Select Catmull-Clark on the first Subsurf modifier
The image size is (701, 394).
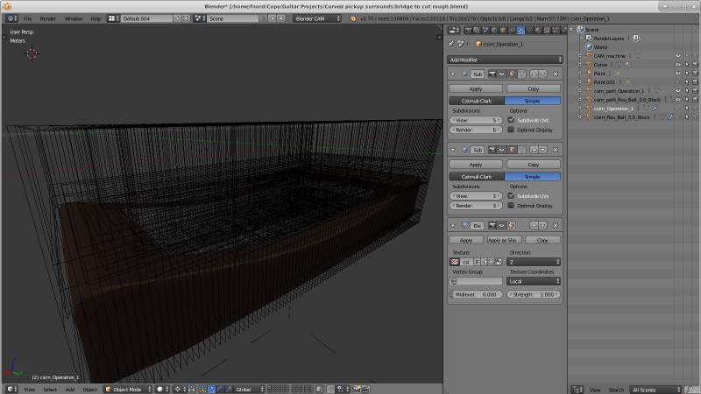pos(476,102)
